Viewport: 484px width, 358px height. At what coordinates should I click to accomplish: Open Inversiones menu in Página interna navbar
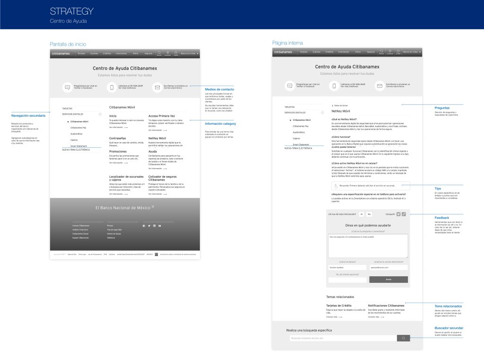click(344, 52)
